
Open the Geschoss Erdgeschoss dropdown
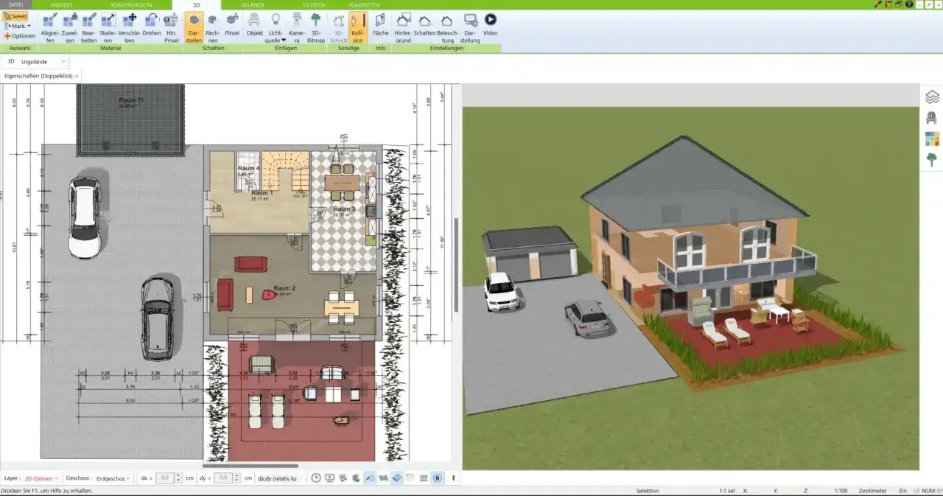(x=113, y=478)
